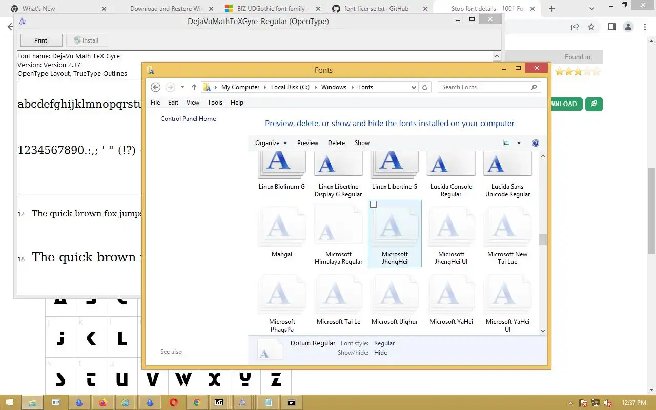Open File menu in Fonts window
The width and height of the screenshot is (656, 410).
155,102
